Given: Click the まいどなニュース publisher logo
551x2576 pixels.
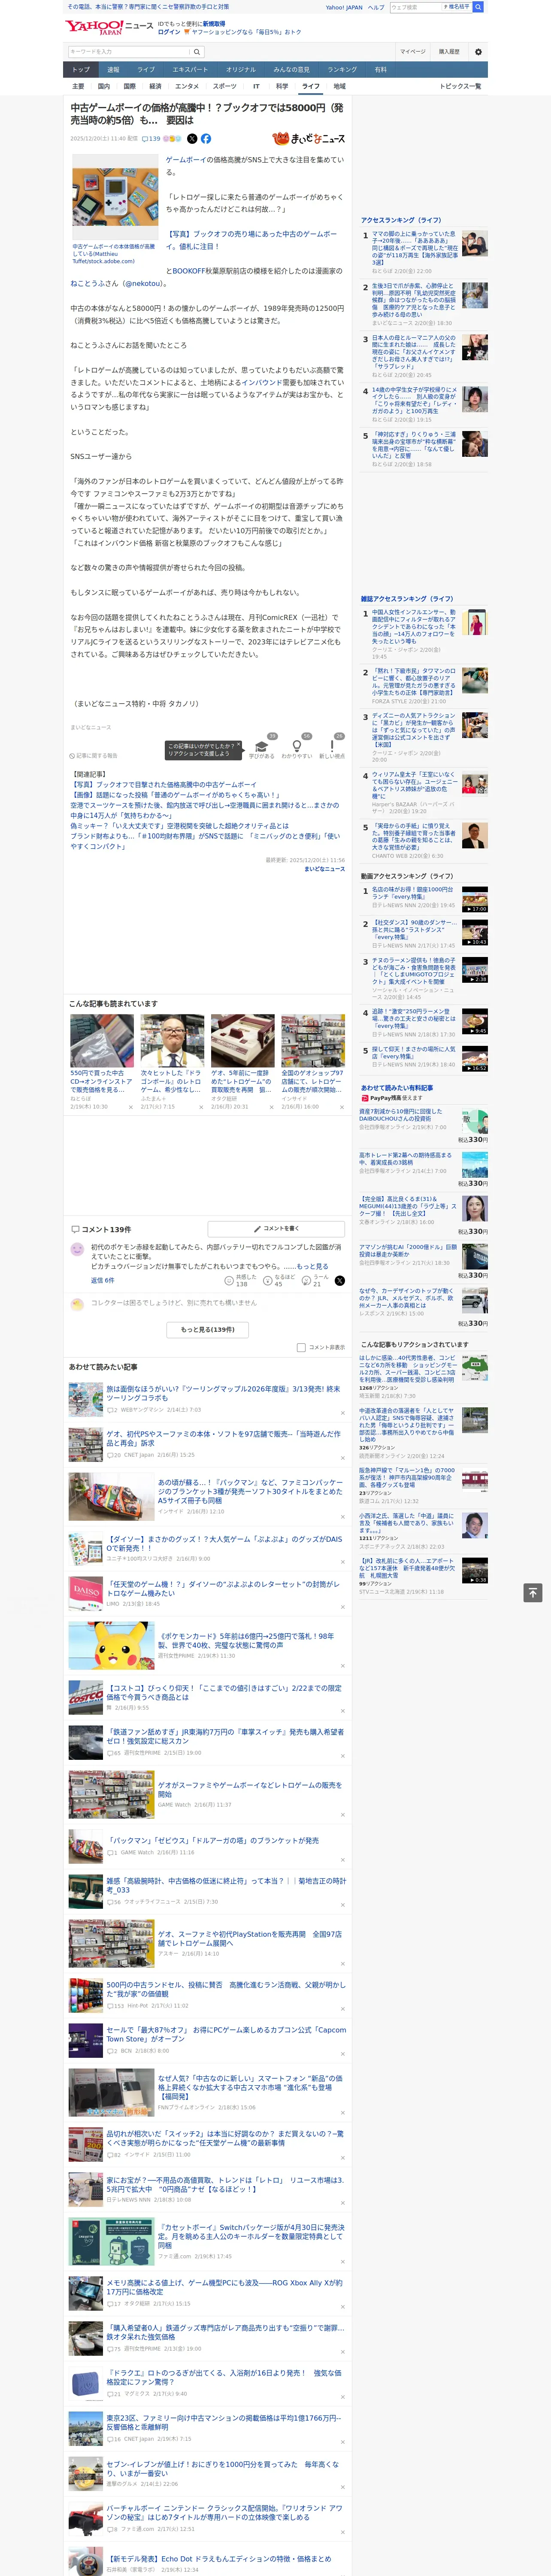Looking at the screenshot, I should pyautogui.click(x=308, y=139).
